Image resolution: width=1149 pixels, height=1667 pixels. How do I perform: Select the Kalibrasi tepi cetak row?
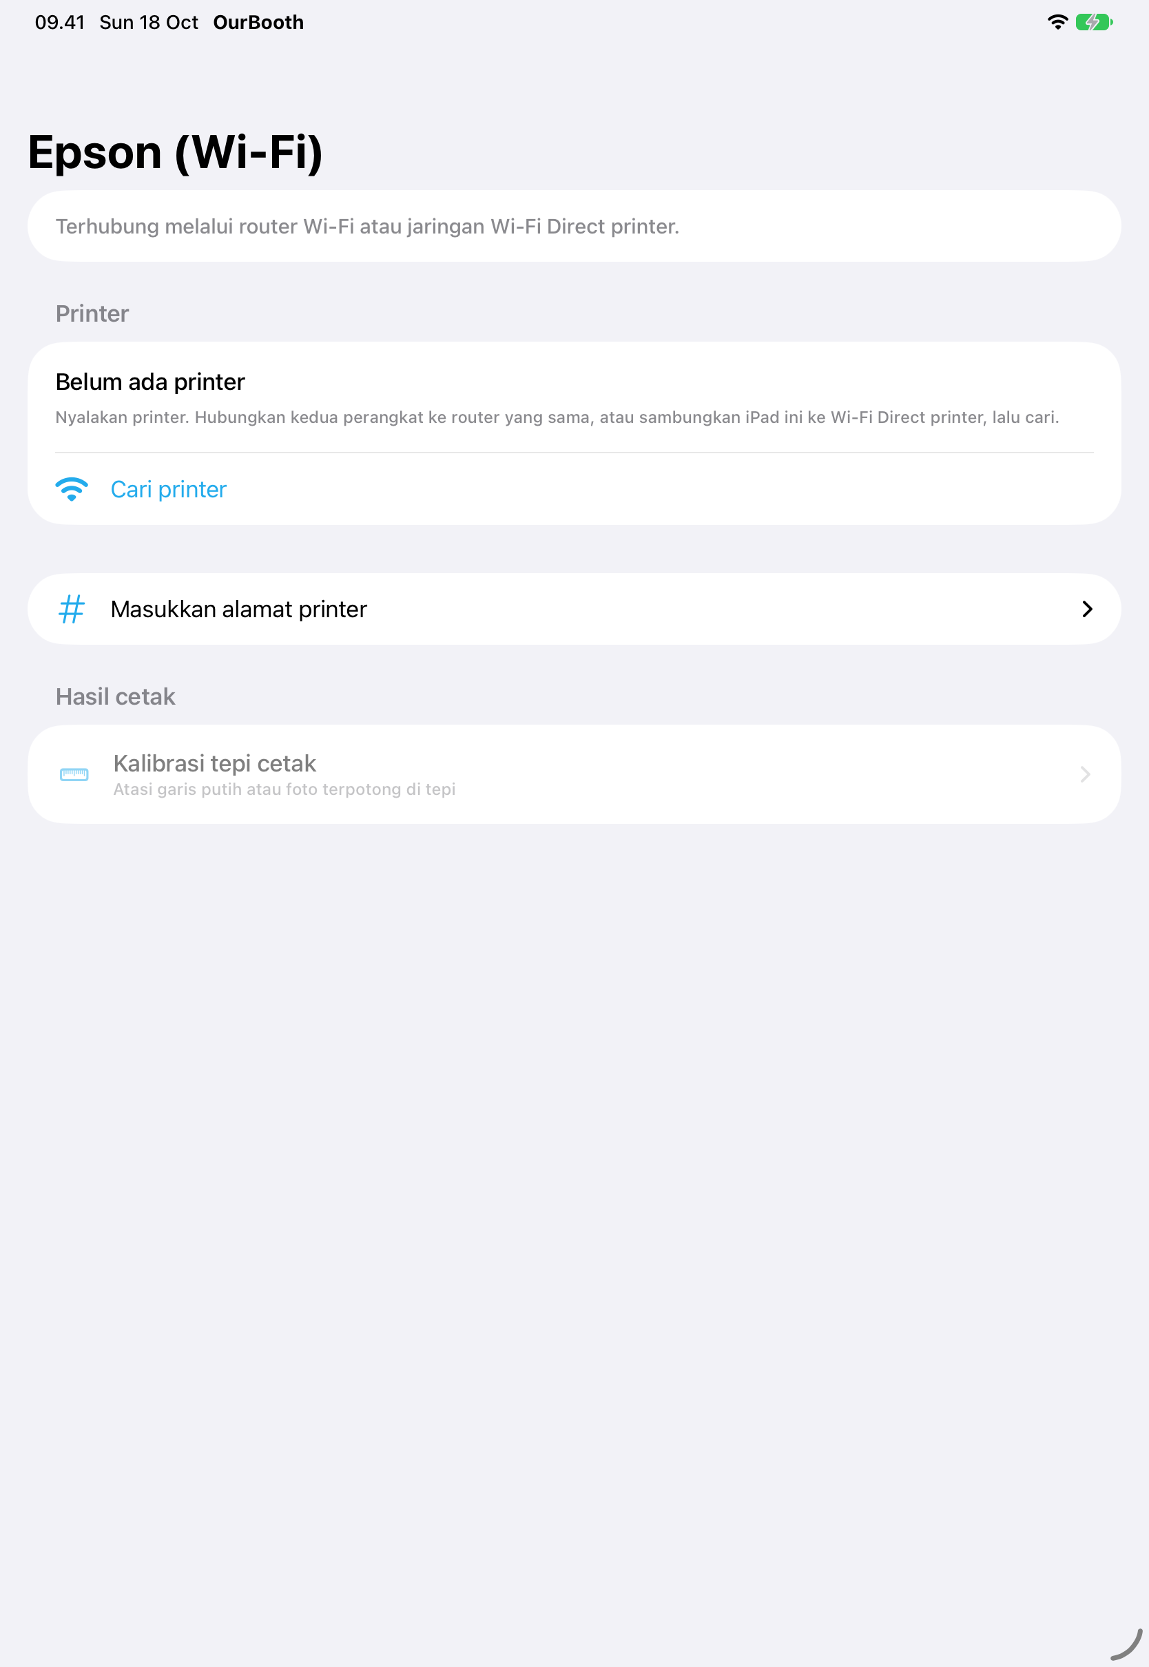[x=574, y=774]
